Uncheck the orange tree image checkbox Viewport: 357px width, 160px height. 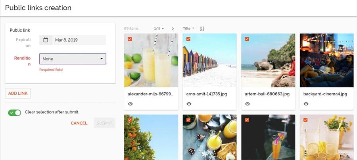pos(130,120)
